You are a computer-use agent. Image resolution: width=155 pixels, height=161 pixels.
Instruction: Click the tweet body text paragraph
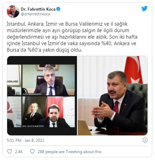(72, 37)
